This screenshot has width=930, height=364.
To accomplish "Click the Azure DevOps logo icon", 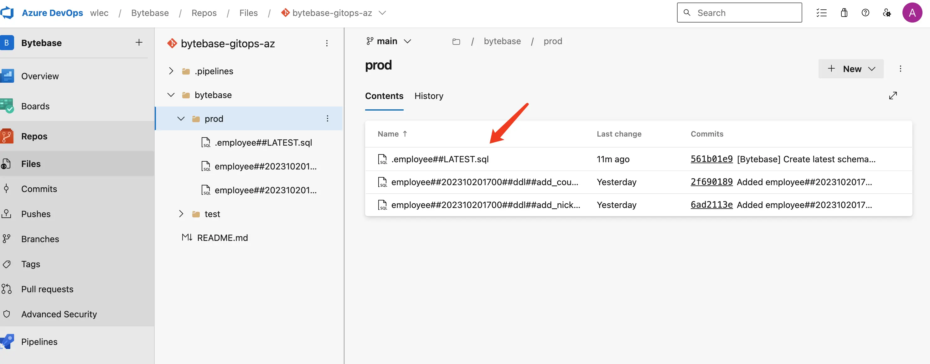I will [x=7, y=13].
